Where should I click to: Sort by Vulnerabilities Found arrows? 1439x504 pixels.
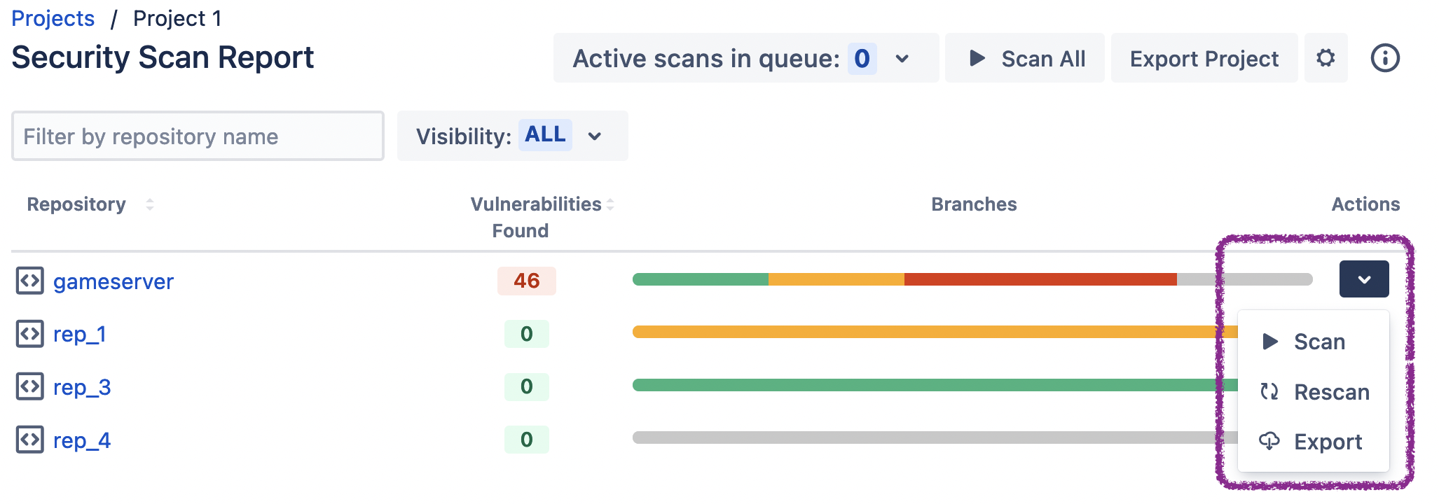[610, 204]
